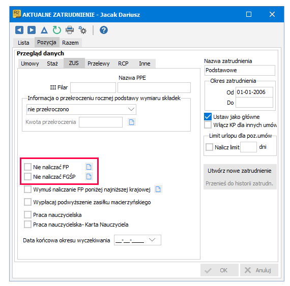Click R2 application icon in title bar
This screenshot has width=290, height=286.
click(x=17, y=14)
